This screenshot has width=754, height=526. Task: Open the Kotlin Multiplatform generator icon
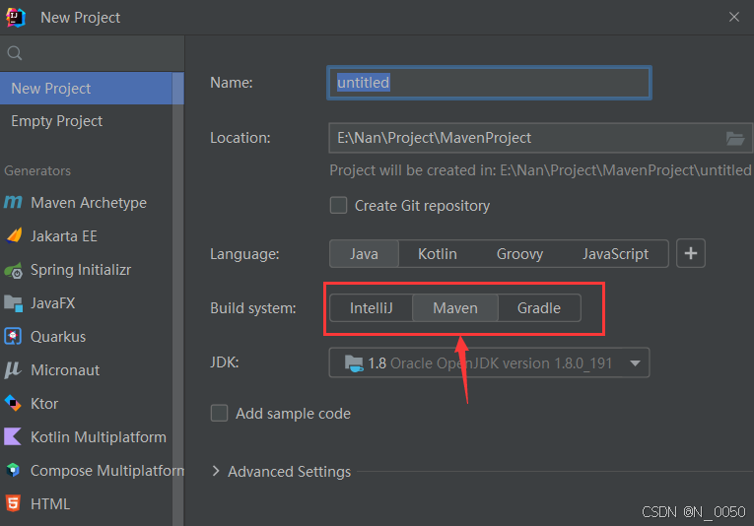(x=13, y=436)
